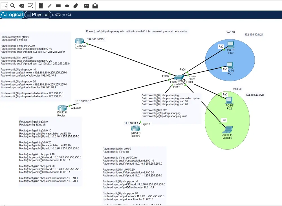Click the Fa0 label beside Laptop0

coord(224,120)
